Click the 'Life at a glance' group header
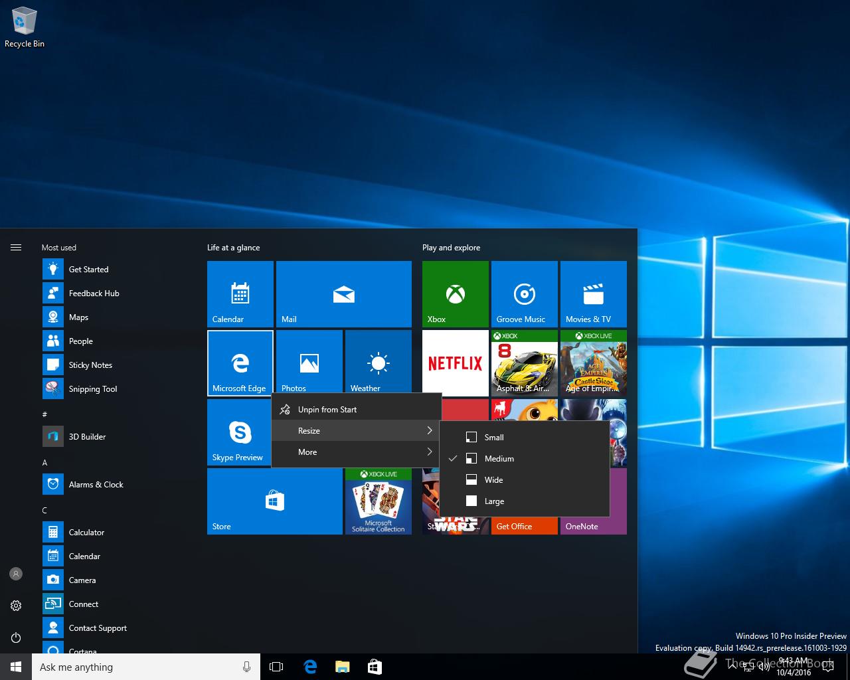The height and width of the screenshot is (680, 850). [x=234, y=248]
